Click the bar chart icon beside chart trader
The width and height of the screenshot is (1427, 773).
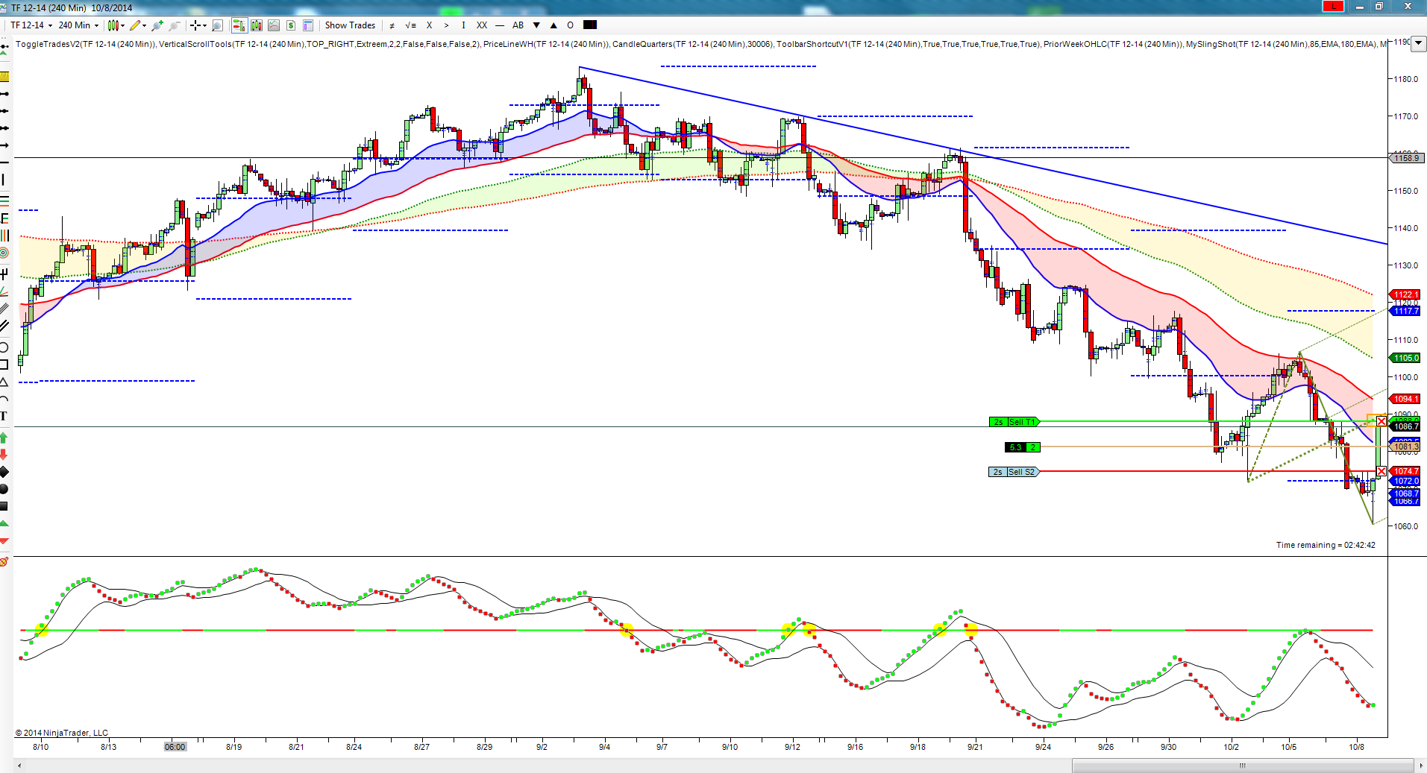[257, 25]
